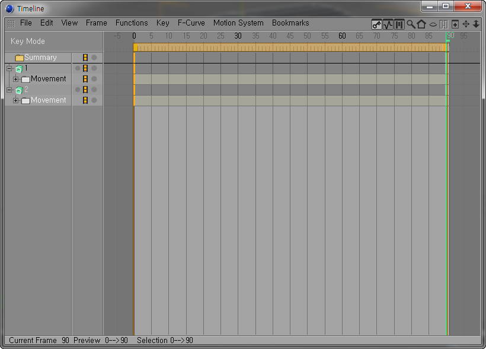The image size is (486, 349).
Task: Select object named 2 in the tree
Action: [x=26, y=90]
